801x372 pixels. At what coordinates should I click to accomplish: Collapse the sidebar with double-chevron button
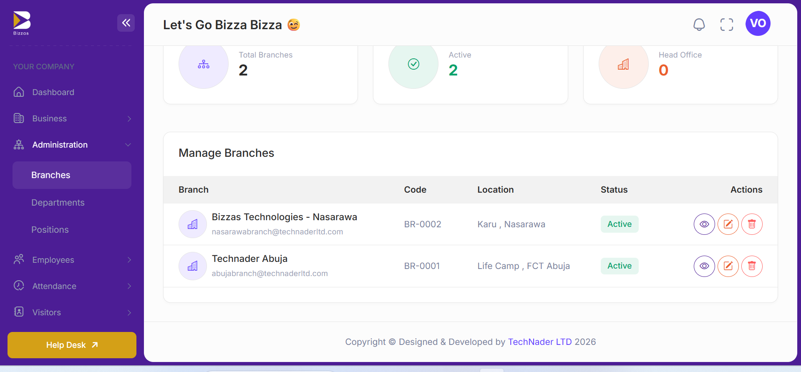(x=126, y=23)
